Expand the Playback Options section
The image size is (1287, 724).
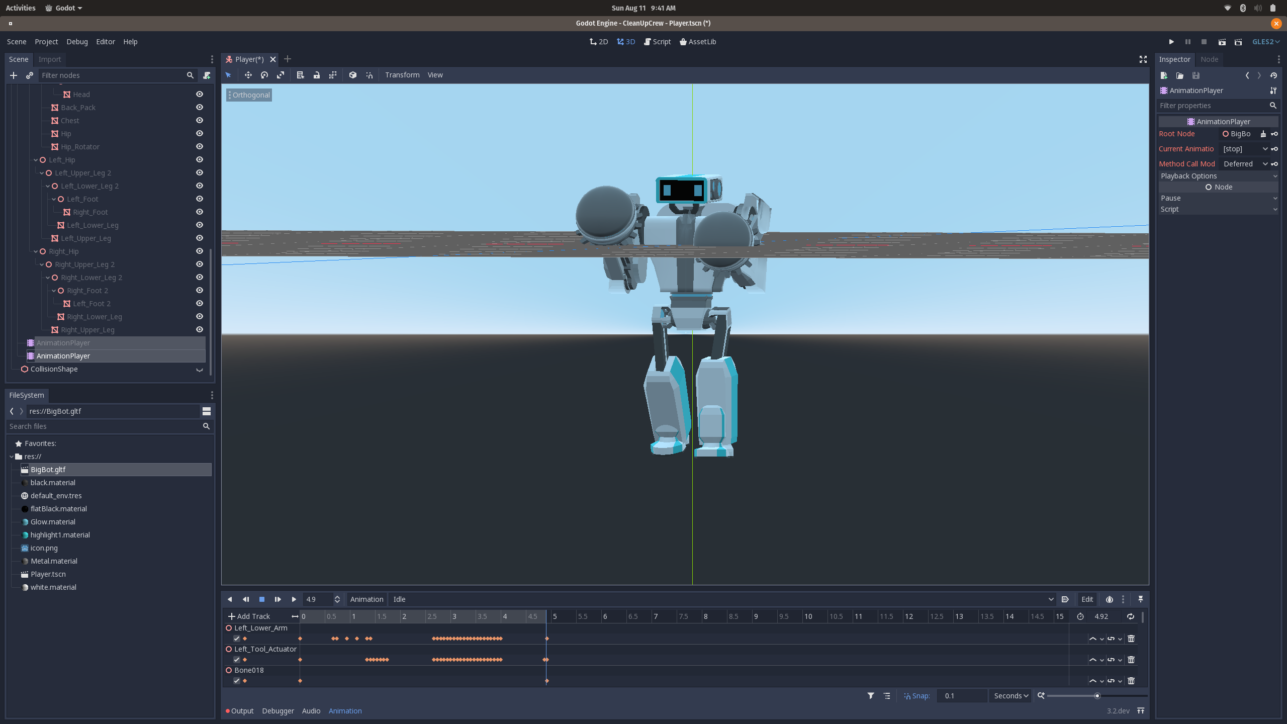(1219, 176)
